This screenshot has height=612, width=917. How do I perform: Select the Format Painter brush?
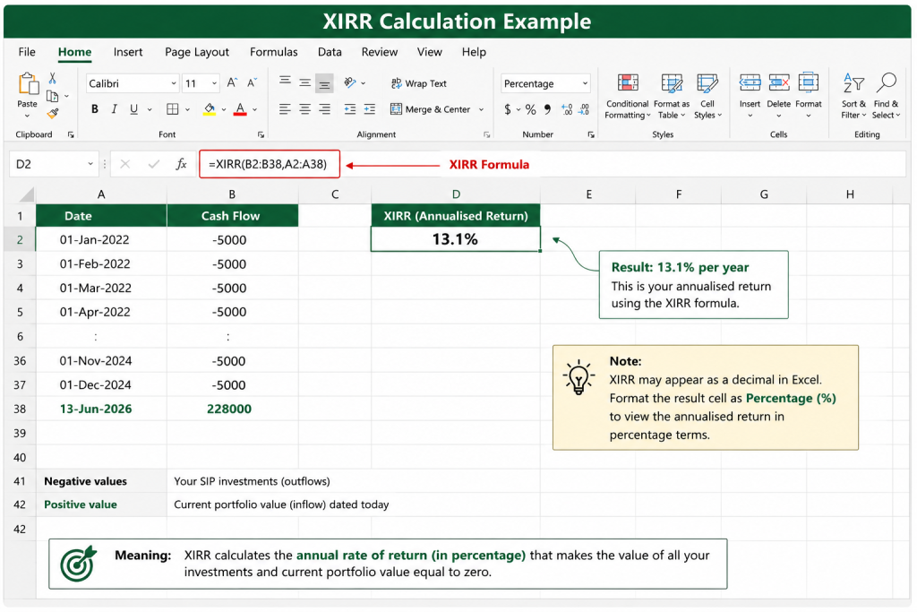pos(53,114)
